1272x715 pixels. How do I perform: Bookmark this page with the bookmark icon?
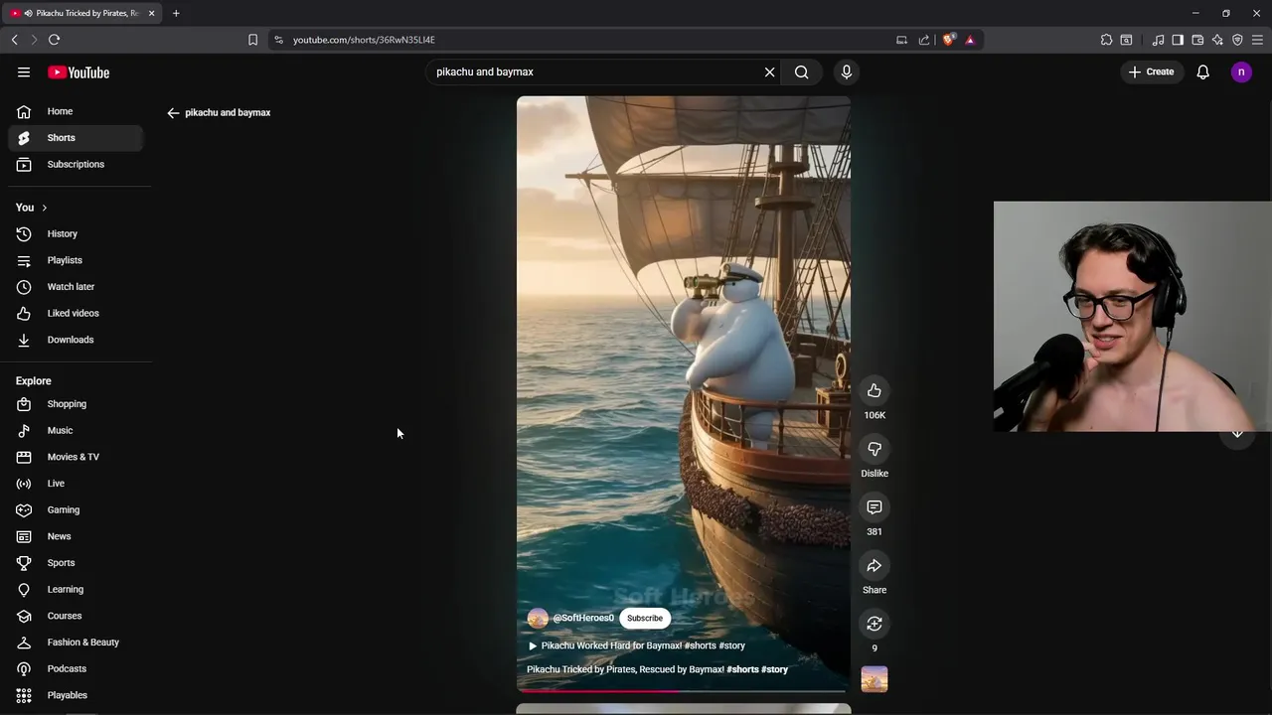click(x=252, y=40)
